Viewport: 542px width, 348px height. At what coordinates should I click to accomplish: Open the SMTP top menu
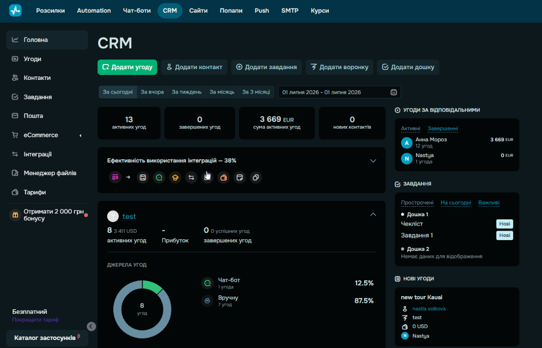point(290,10)
